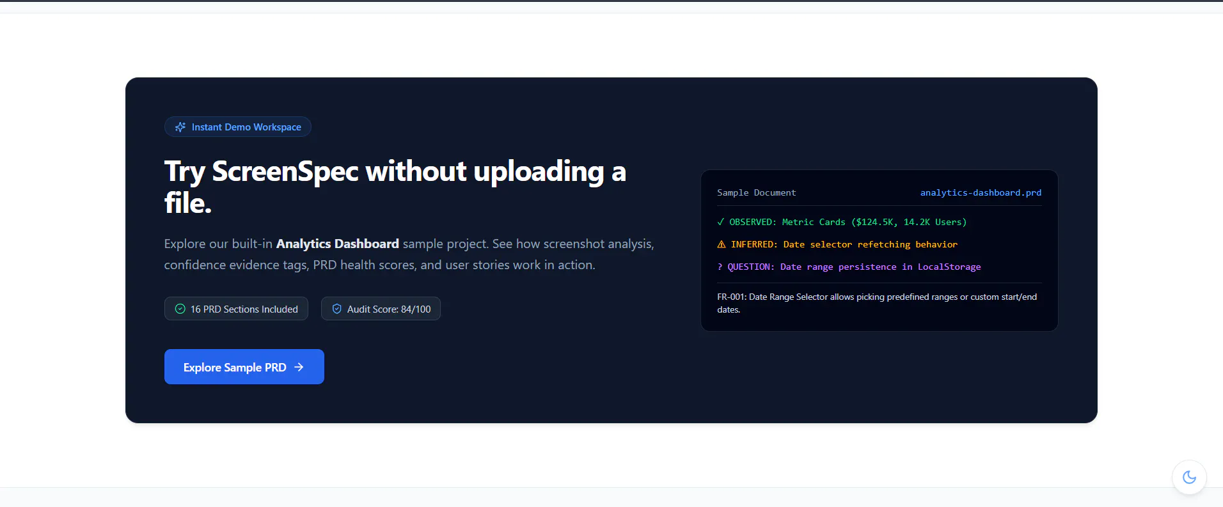Click the shield icon beside Audit Score
The height and width of the screenshot is (507, 1223).
(x=337, y=309)
